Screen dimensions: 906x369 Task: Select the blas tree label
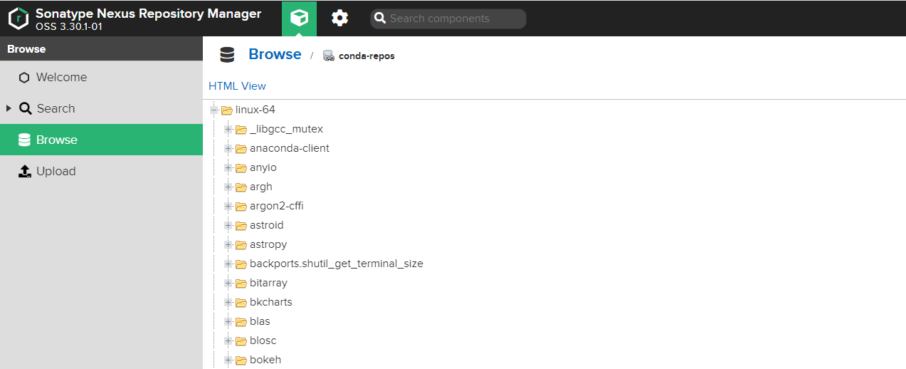coord(260,321)
